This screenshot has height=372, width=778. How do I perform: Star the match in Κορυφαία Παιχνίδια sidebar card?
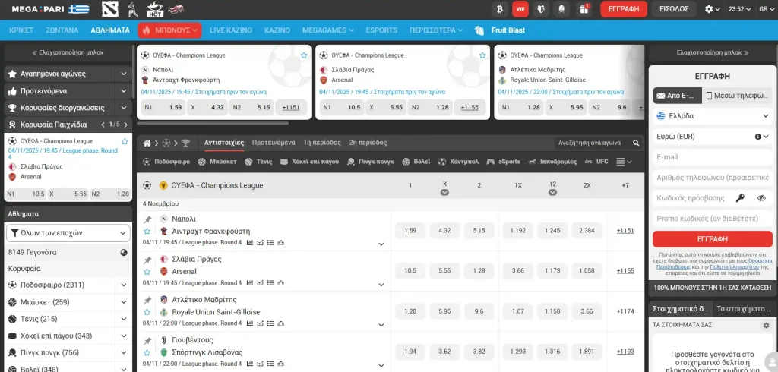[x=125, y=141]
